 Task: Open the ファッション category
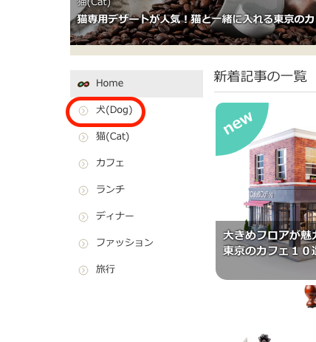125,243
